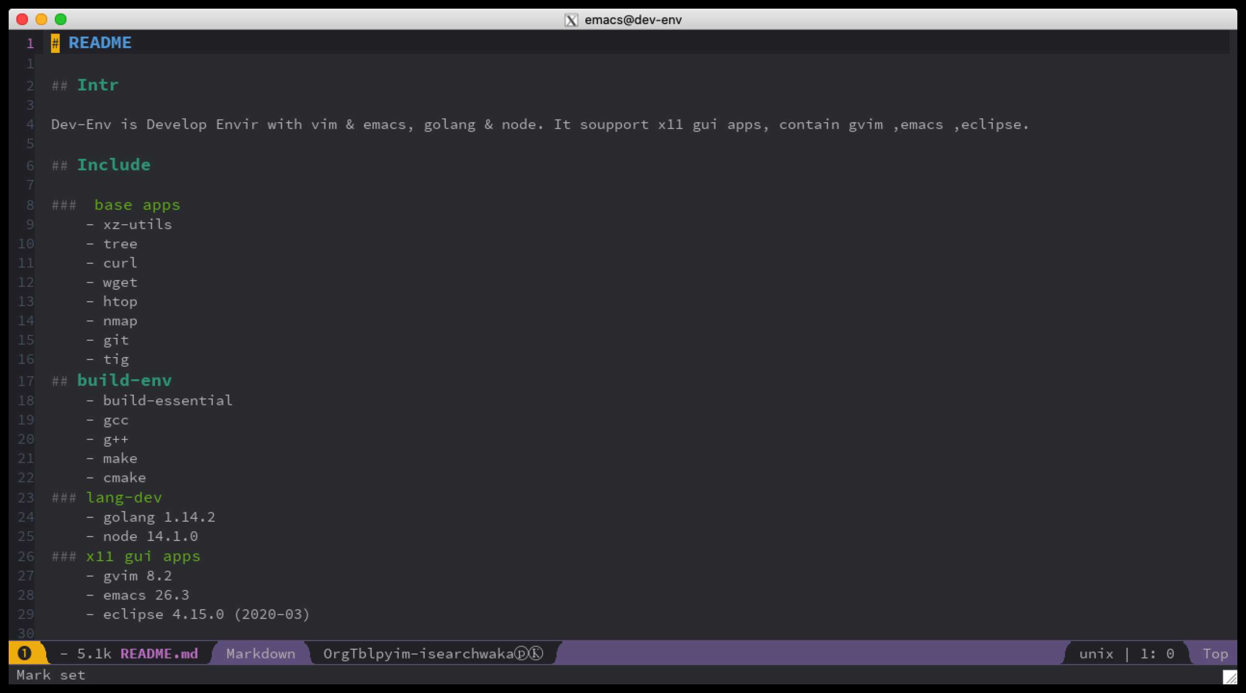Click the green maximize window button
Image resolution: width=1246 pixels, height=693 pixels.
pyautogui.click(x=61, y=19)
